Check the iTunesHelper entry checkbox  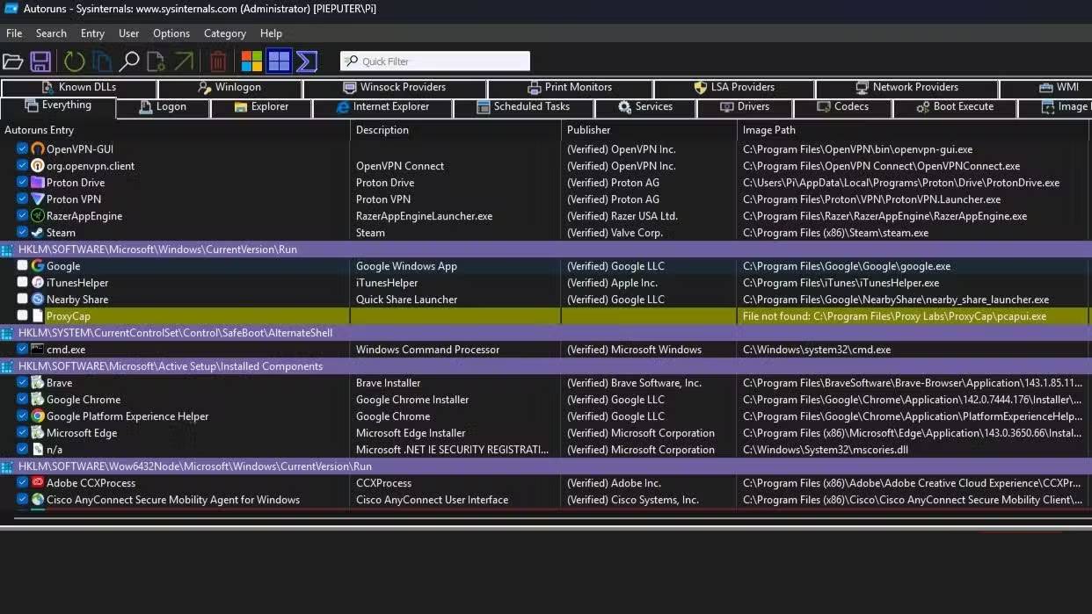[23, 283]
